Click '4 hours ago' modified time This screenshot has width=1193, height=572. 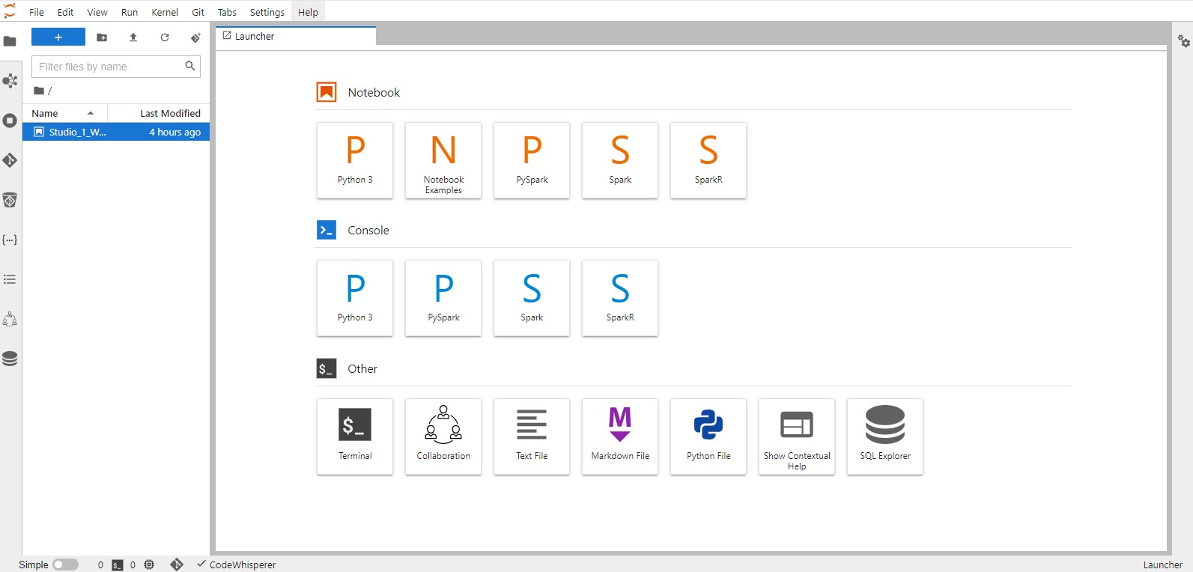[174, 132]
